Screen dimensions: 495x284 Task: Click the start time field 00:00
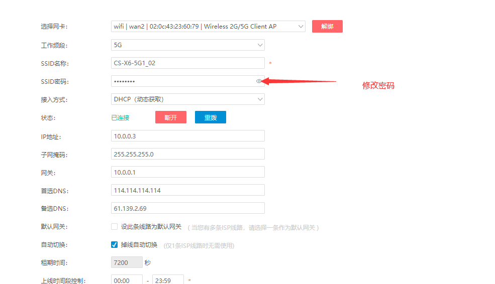coord(127,280)
